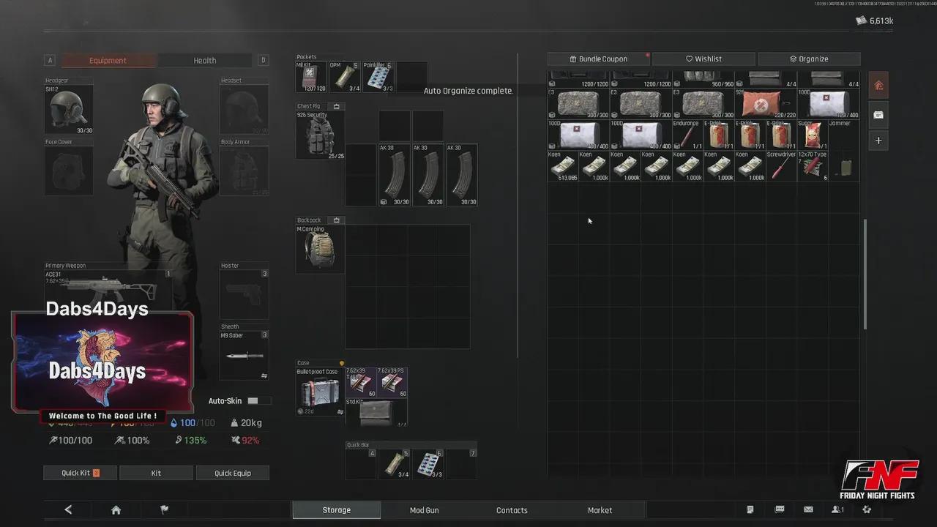Select the main stash house icon
This screenshot has height=527, width=937.
(878, 86)
